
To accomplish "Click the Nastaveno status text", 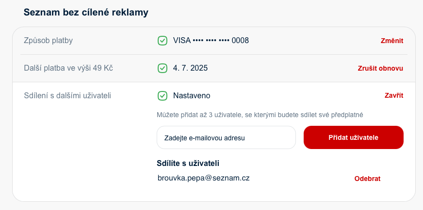I will click(192, 96).
